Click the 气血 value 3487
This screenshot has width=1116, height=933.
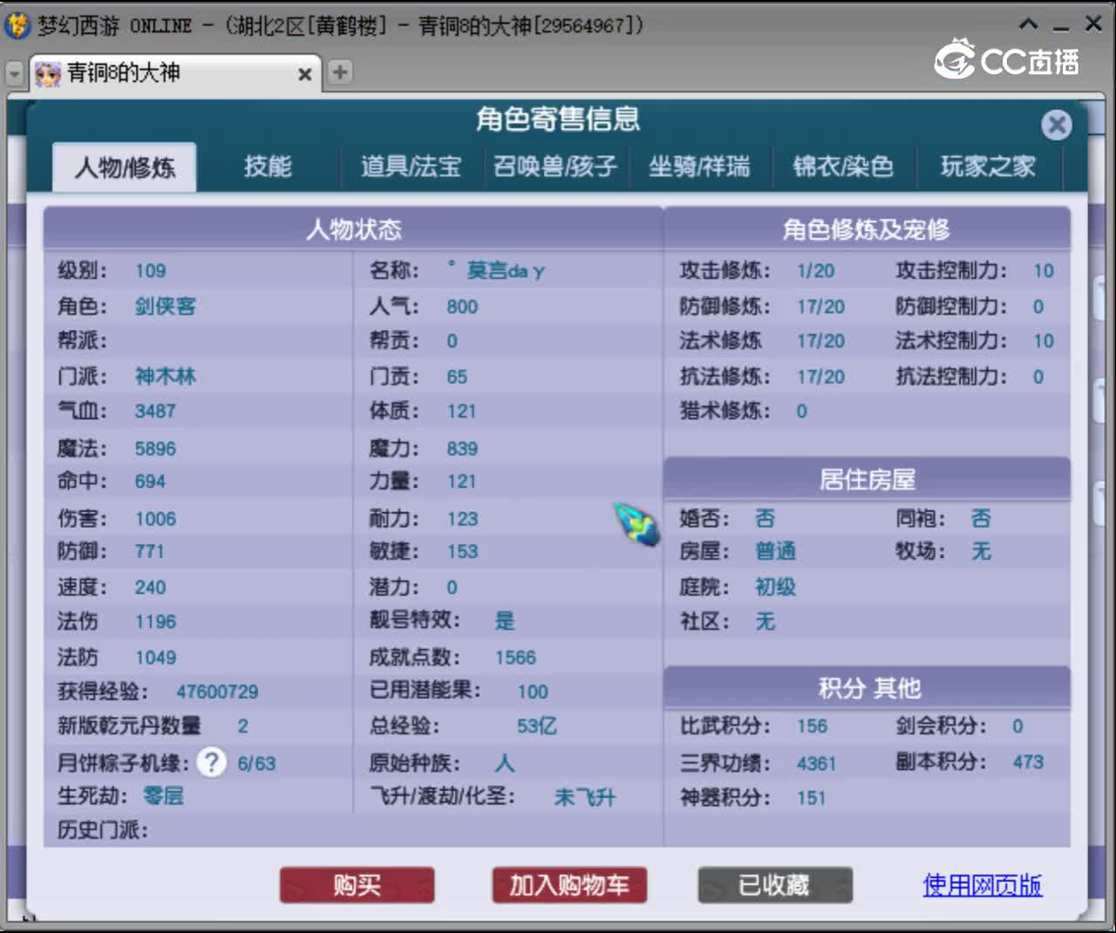[155, 411]
